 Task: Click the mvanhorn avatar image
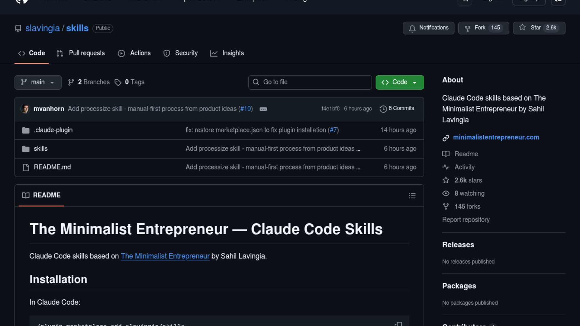(x=25, y=109)
